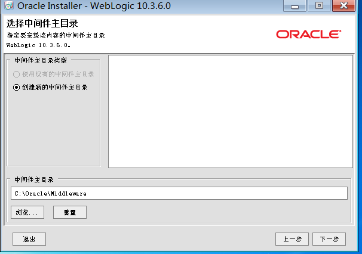Image resolution: width=362 pixels, height=254 pixels.
Task: Maximize the Oracle Installer window
Action: pos(319,5)
